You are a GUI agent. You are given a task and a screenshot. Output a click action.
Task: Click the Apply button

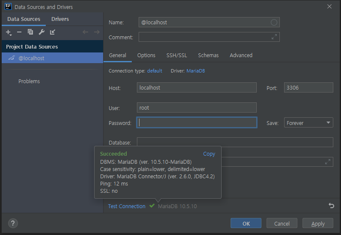(x=318, y=223)
